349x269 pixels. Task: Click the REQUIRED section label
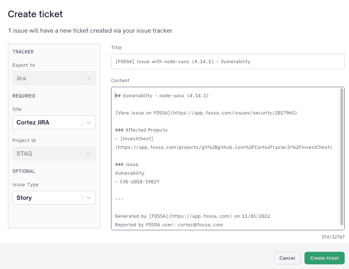(24, 96)
